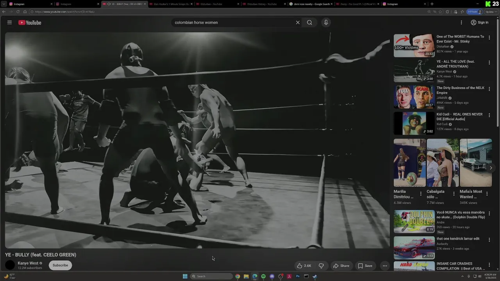
Task: Close the 'YE - BULLY' browser tab
Action: (x=145, y=4)
